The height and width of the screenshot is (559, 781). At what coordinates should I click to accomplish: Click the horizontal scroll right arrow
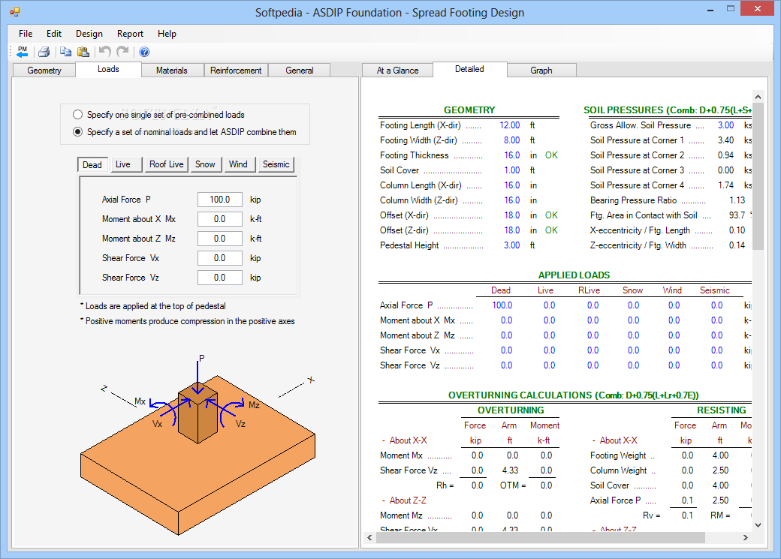click(746, 537)
